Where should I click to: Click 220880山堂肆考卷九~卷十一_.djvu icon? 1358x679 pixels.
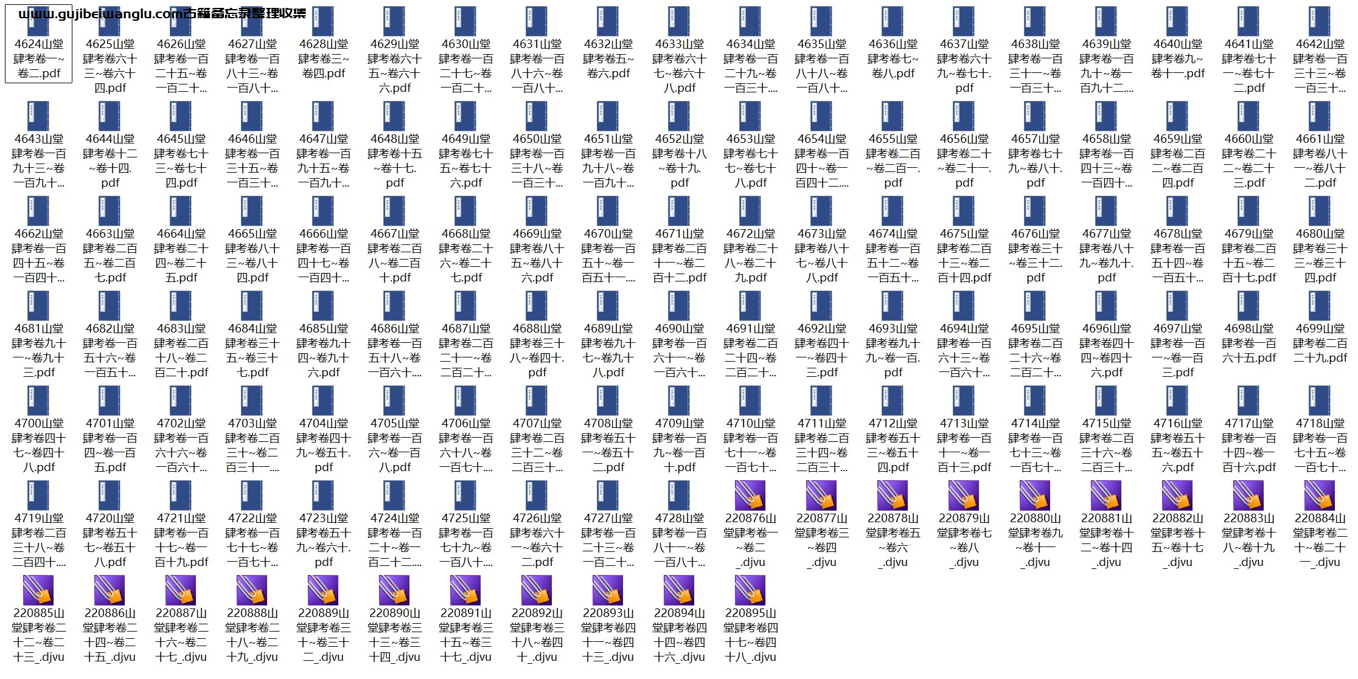[x=1035, y=496]
